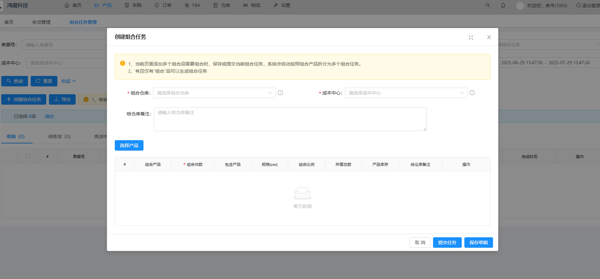600x279 pixels.
Task: Click the 选择产品 button
Action: [129, 145]
